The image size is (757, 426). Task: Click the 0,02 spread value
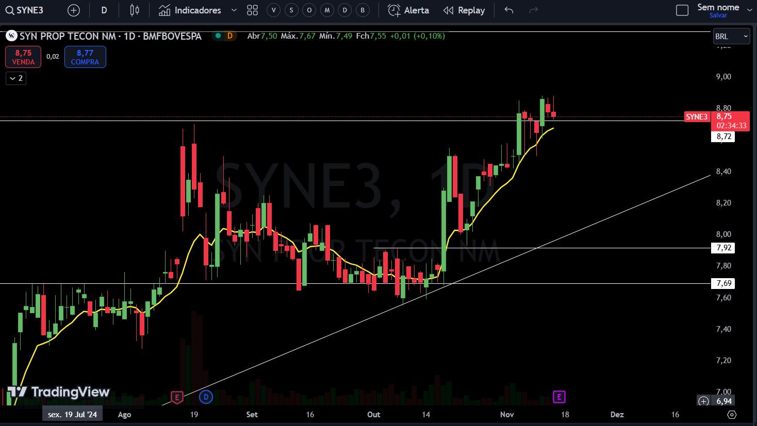(x=53, y=57)
